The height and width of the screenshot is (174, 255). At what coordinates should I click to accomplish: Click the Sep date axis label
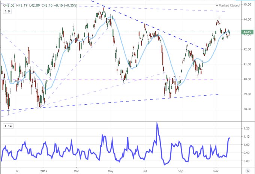181,171
